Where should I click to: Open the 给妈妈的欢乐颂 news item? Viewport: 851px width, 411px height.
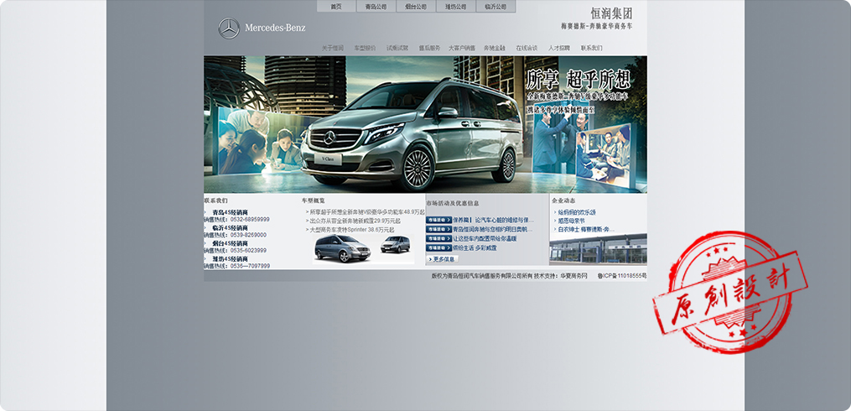577,212
